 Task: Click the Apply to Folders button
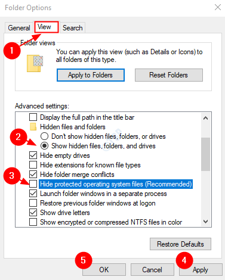tap(91, 75)
